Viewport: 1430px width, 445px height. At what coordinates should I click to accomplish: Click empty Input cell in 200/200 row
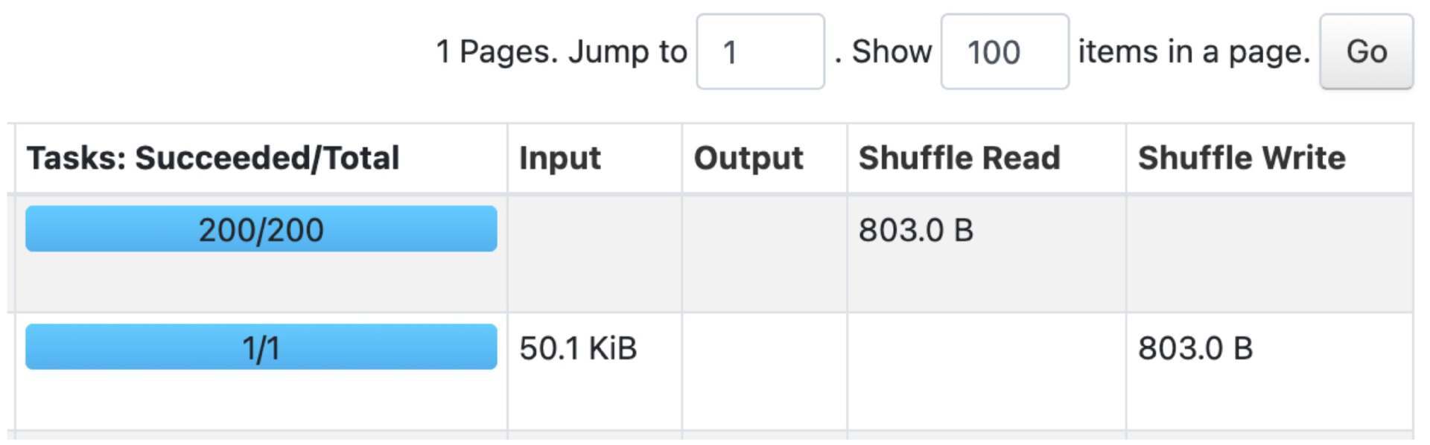tap(594, 253)
